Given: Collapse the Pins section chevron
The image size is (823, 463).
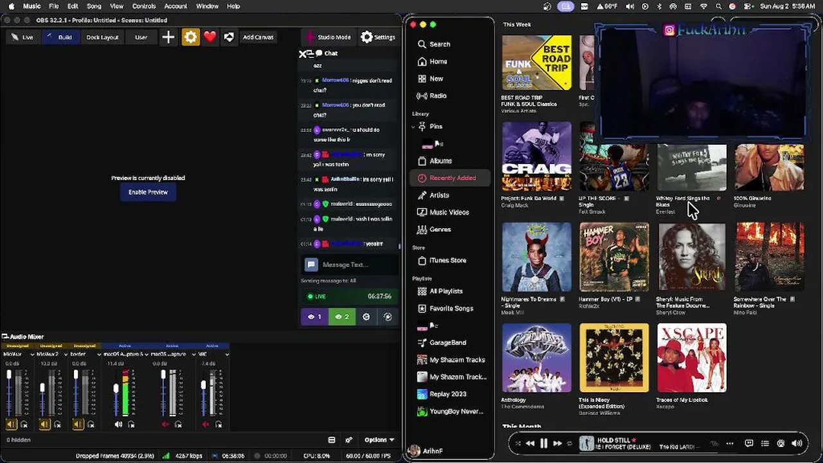Looking at the screenshot, I should pos(413,127).
